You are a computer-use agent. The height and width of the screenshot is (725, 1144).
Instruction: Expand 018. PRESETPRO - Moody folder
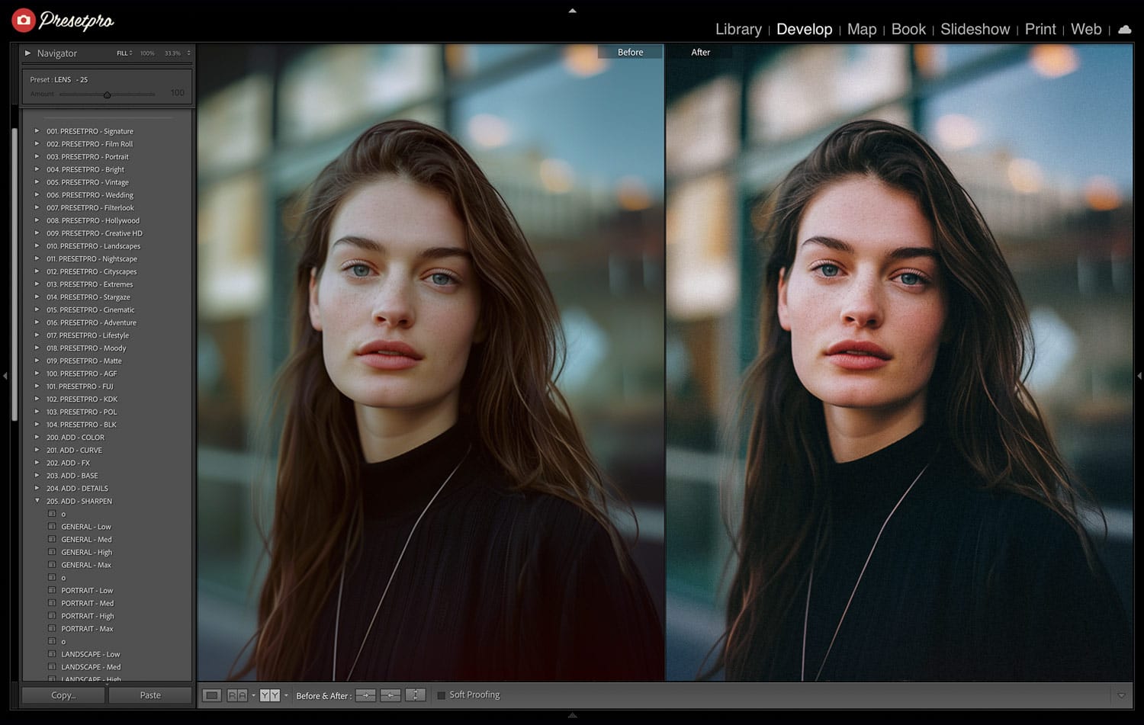tap(37, 348)
